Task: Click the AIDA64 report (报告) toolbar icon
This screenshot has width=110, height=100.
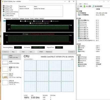Action: click(78, 6)
